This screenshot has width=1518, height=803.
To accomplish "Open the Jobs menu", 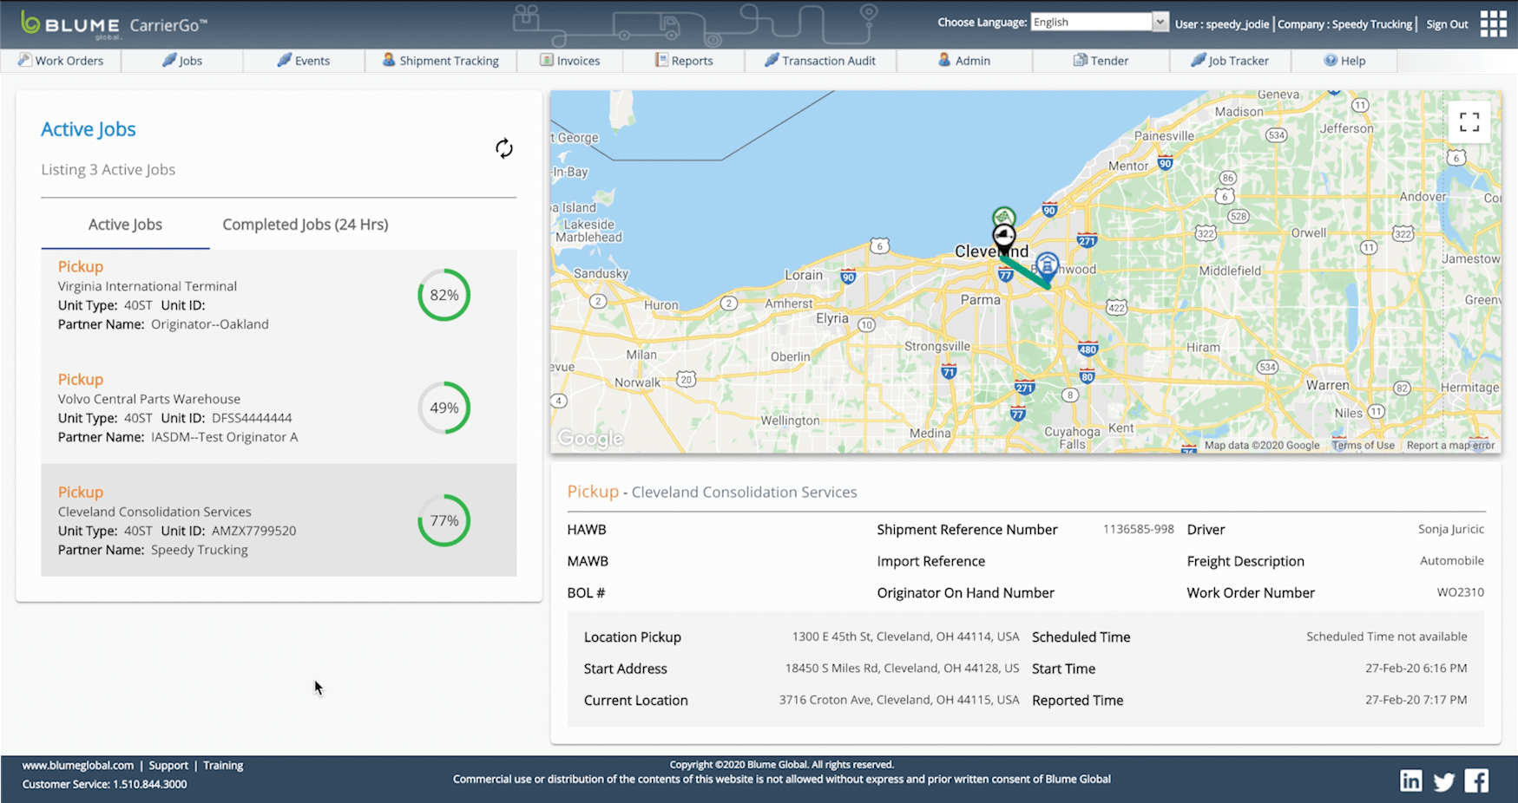I will click(182, 61).
